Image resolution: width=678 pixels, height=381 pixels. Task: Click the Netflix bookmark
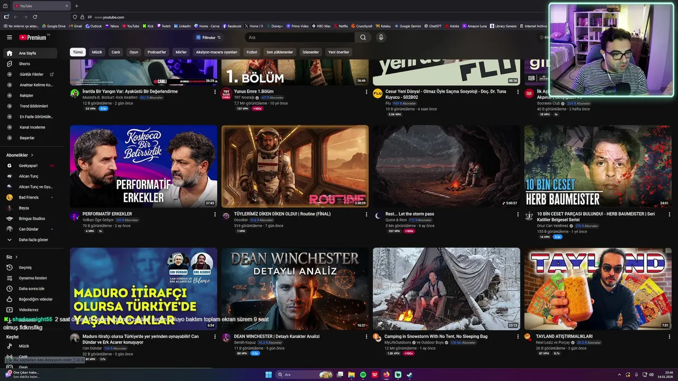click(341, 26)
